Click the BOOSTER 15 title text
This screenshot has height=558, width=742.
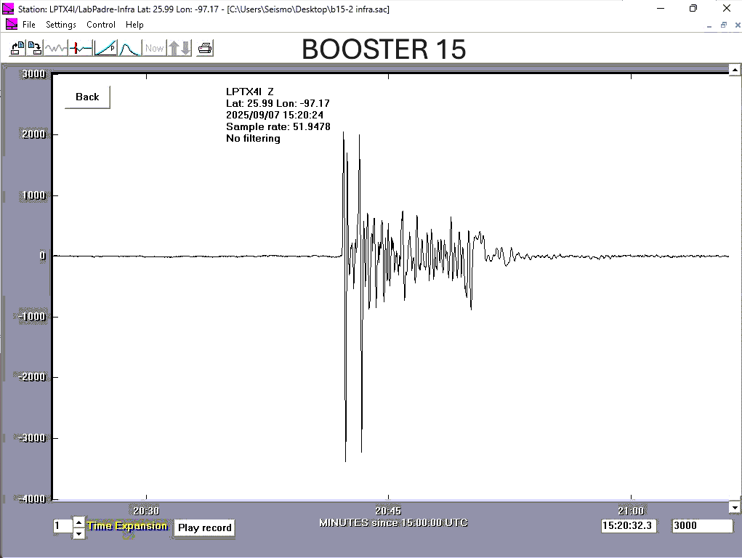(384, 49)
